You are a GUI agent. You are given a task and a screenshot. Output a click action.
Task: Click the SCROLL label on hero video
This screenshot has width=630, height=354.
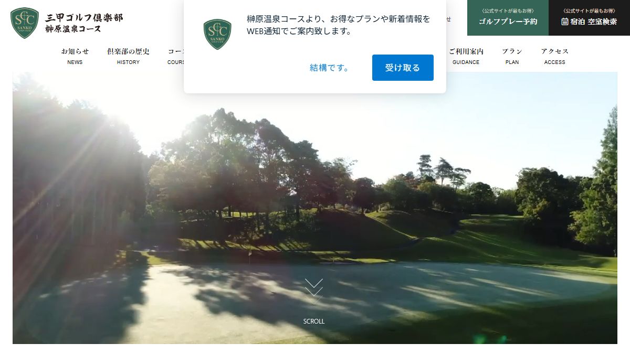click(314, 321)
